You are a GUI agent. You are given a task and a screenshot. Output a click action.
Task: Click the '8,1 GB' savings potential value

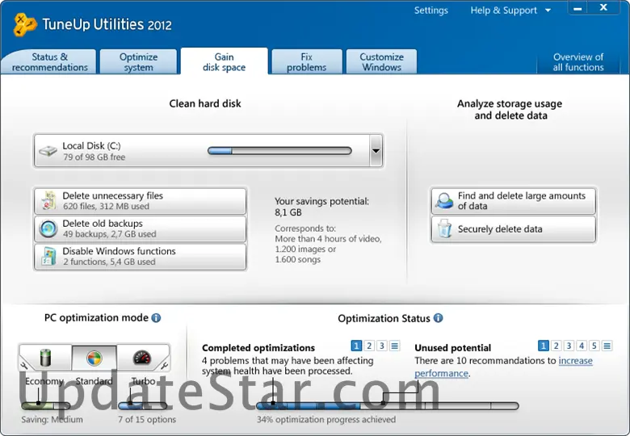click(288, 212)
